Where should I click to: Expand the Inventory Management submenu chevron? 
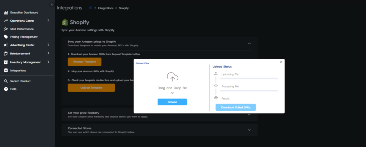48,62
